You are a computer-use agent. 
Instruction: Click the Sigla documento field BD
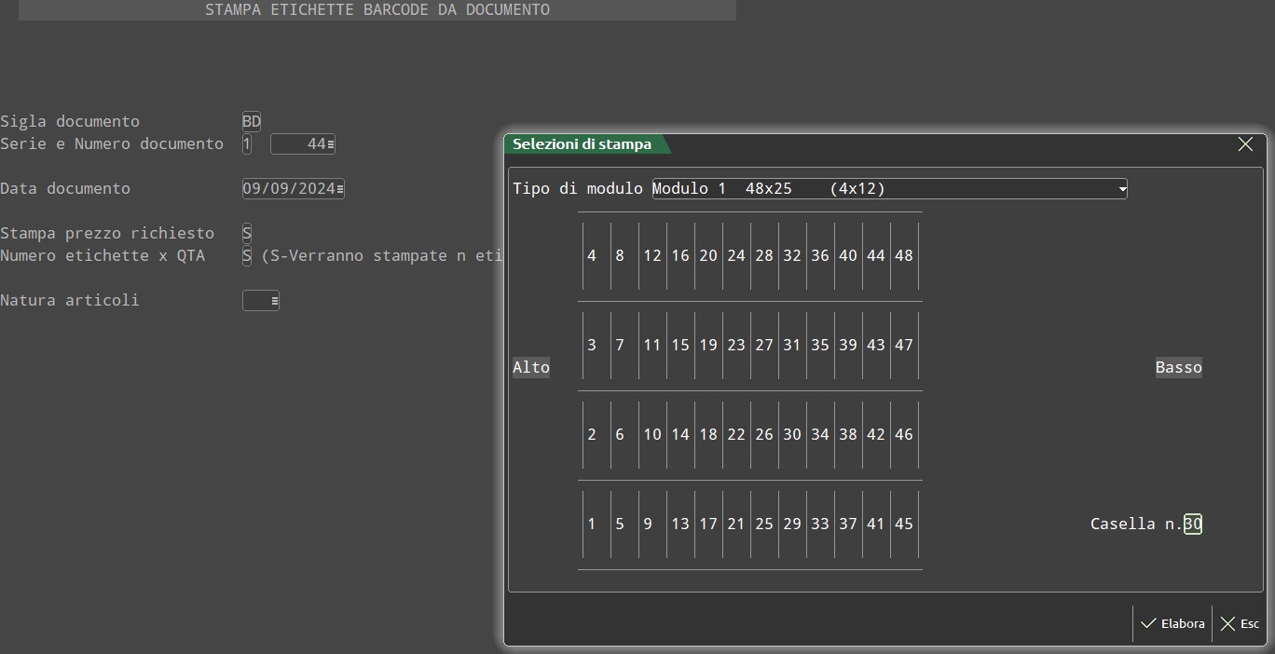pyautogui.click(x=252, y=122)
